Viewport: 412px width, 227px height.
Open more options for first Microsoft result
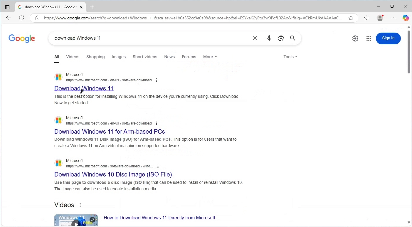(x=157, y=80)
